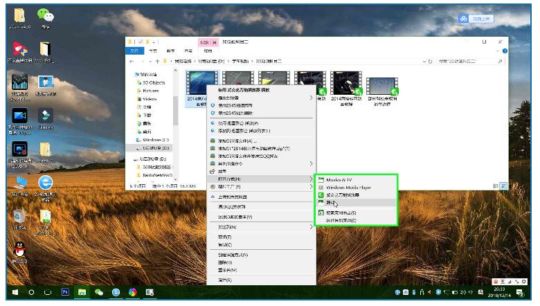Open Cortana circle on the taskbar
Viewport: 540px width, 306px height.
coord(31,292)
